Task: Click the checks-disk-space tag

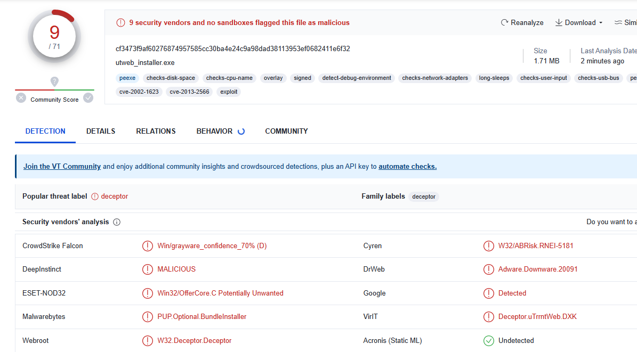Action: (x=171, y=78)
